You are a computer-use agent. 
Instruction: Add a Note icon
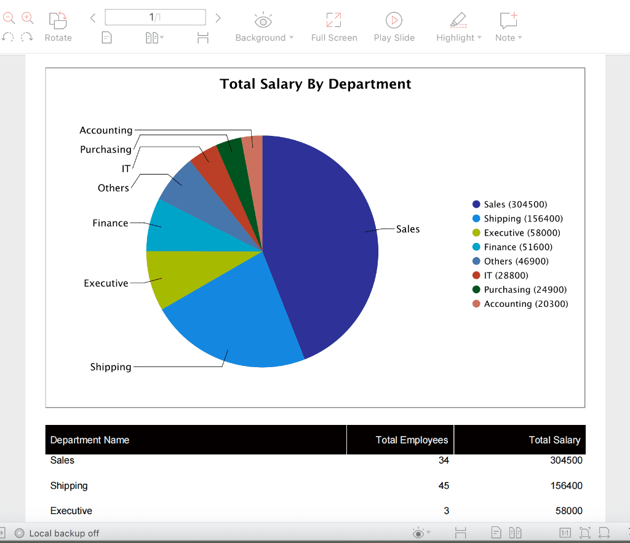click(x=508, y=20)
